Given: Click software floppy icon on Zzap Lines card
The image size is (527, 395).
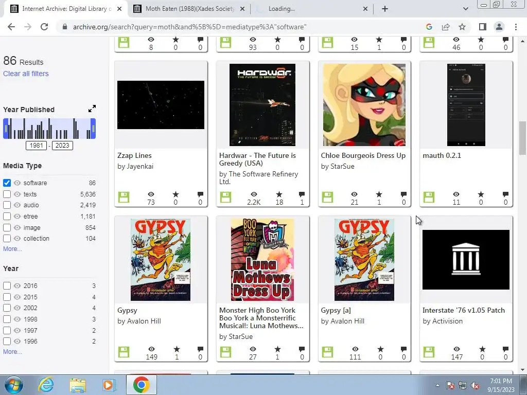Looking at the screenshot, I should (x=124, y=197).
